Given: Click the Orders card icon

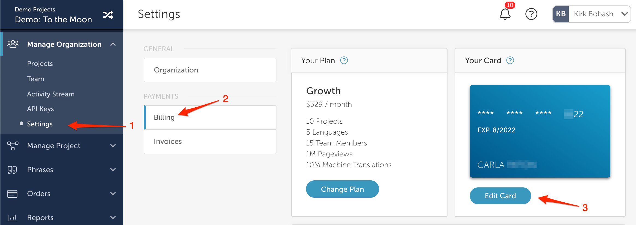Looking at the screenshot, I should click(x=12, y=194).
